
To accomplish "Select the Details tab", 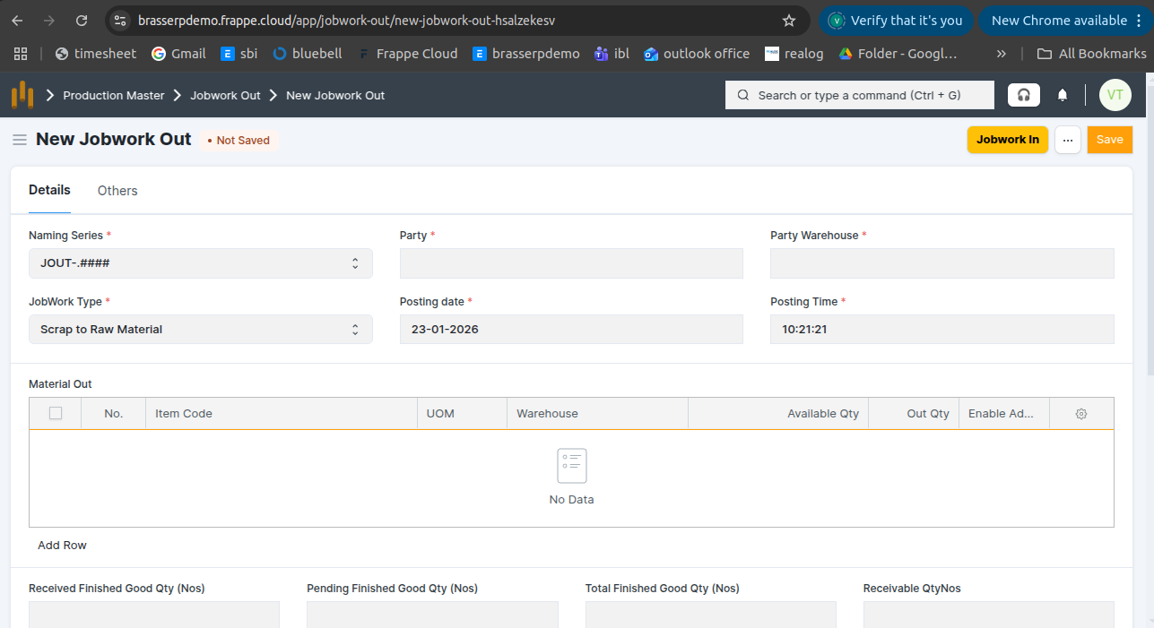I will [49, 190].
